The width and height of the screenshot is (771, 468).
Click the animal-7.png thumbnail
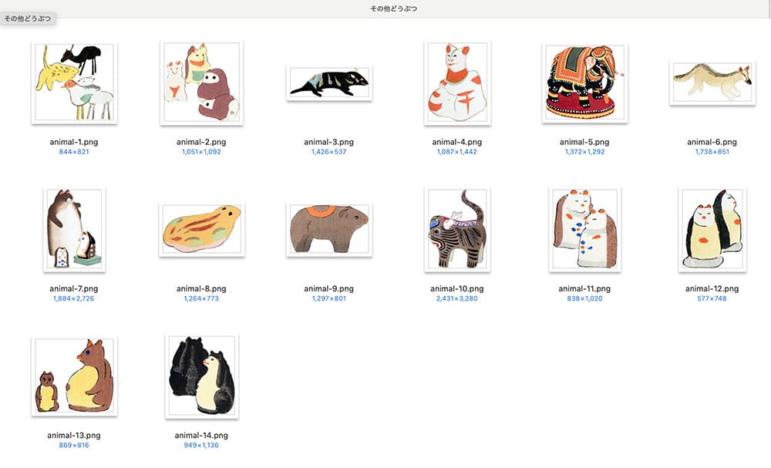(x=74, y=229)
